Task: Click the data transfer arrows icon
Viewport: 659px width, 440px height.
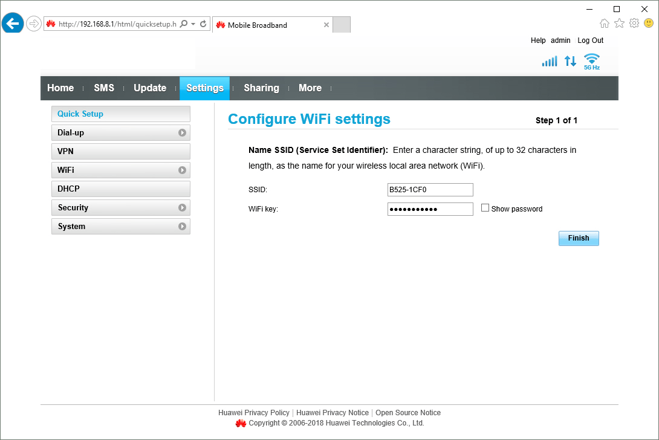Action: click(x=570, y=61)
